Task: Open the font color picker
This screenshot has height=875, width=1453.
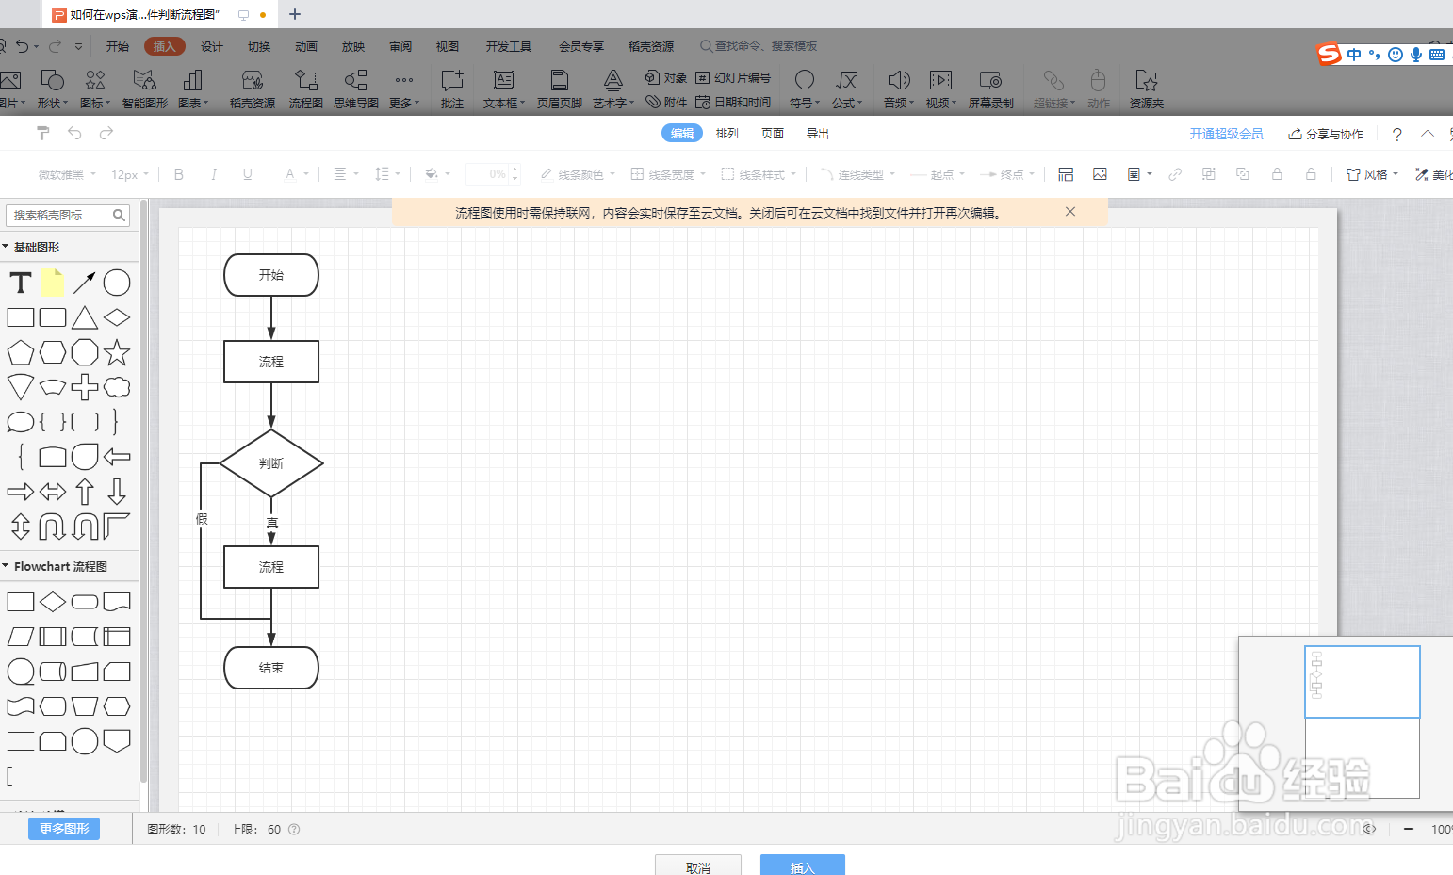Action: [x=295, y=174]
